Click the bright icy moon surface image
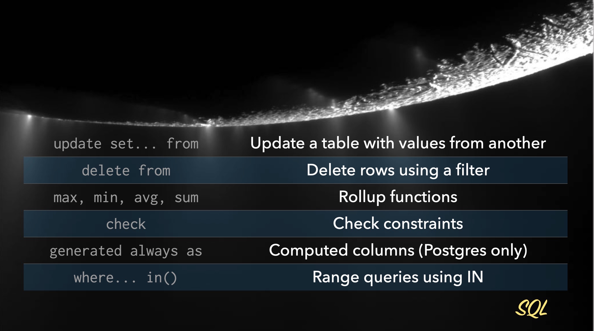 tap(484, 64)
